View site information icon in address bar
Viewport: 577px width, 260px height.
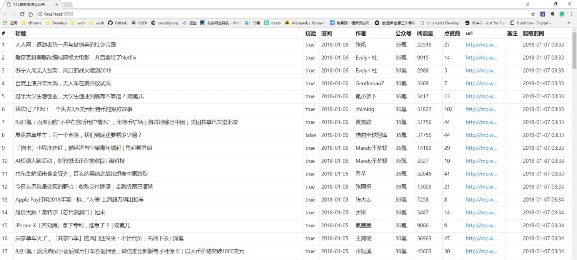tap(40, 14)
